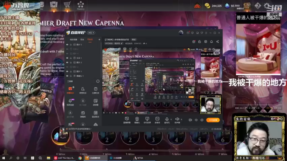The width and height of the screenshot is (287, 161).
Task: Toggle visibility of 图片 1 source
Action: [67, 71]
